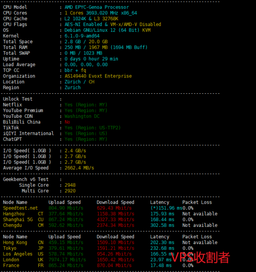Screen dimensions: 256x272
Task: Click the first Packet Loss column header
Action: click(x=197, y=202)
